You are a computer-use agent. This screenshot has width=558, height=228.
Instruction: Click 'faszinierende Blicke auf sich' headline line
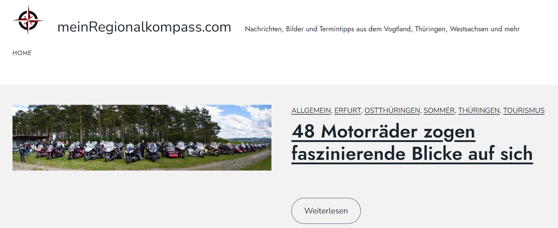[412, 154]
